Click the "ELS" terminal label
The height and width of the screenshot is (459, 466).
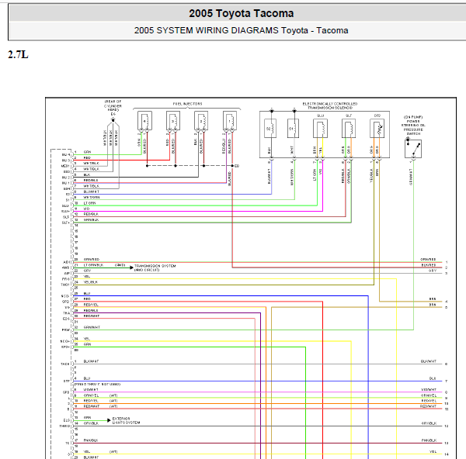pyautogui.click(x=67, y=420)
